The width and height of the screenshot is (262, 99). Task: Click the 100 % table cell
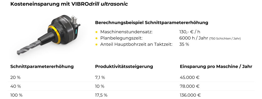click(x=16, y=95)
